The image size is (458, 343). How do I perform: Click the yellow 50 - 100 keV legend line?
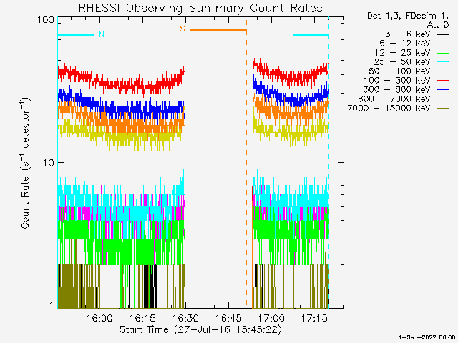point(443,71)
